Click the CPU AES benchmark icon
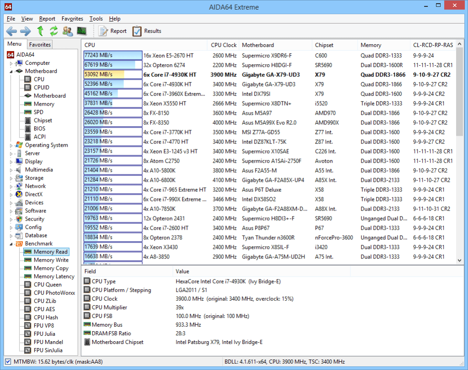468x370 pixels. click(x=28, y=309)
